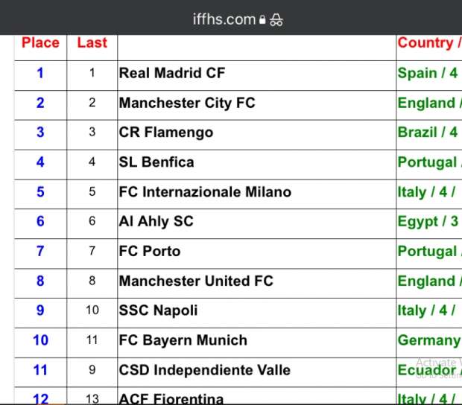
Task: Tap CSD Independiente Valle entry
Action: (205, 371)
